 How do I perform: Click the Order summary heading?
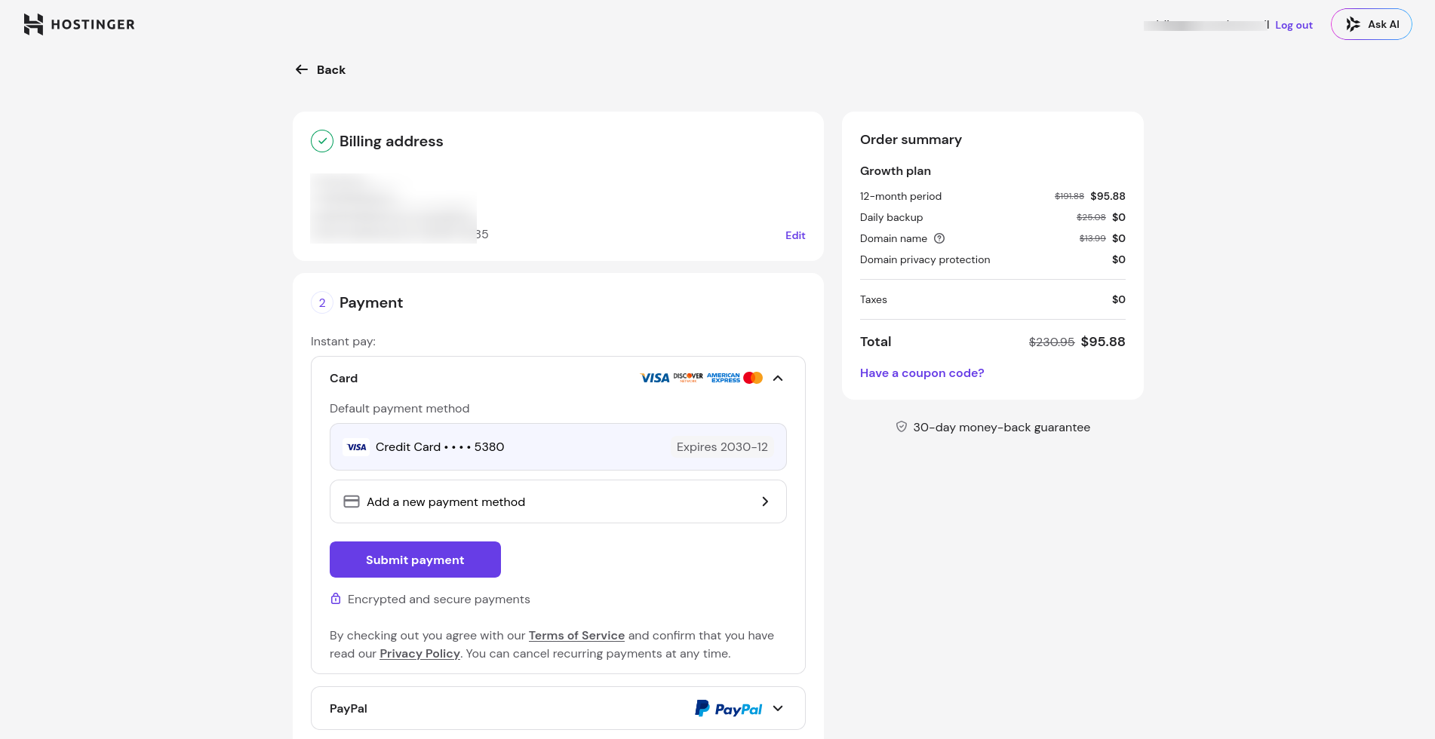[911, 140]
